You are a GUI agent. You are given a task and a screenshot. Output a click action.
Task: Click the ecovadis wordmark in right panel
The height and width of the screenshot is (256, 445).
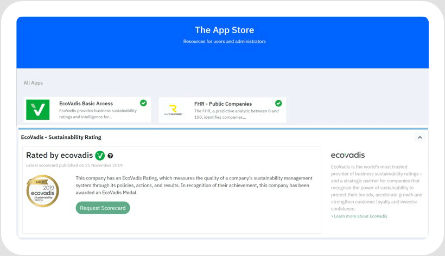[348, 155]
